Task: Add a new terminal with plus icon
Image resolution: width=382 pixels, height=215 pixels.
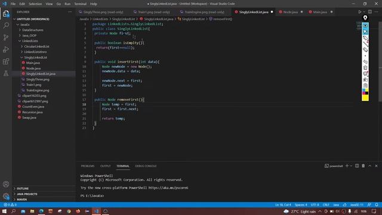Action: point(347,166)
